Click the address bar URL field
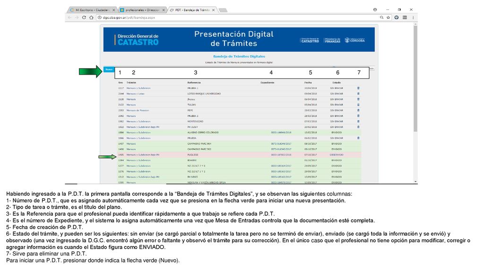The height and width of the screenshot is (272, 484). pos(238,17)
